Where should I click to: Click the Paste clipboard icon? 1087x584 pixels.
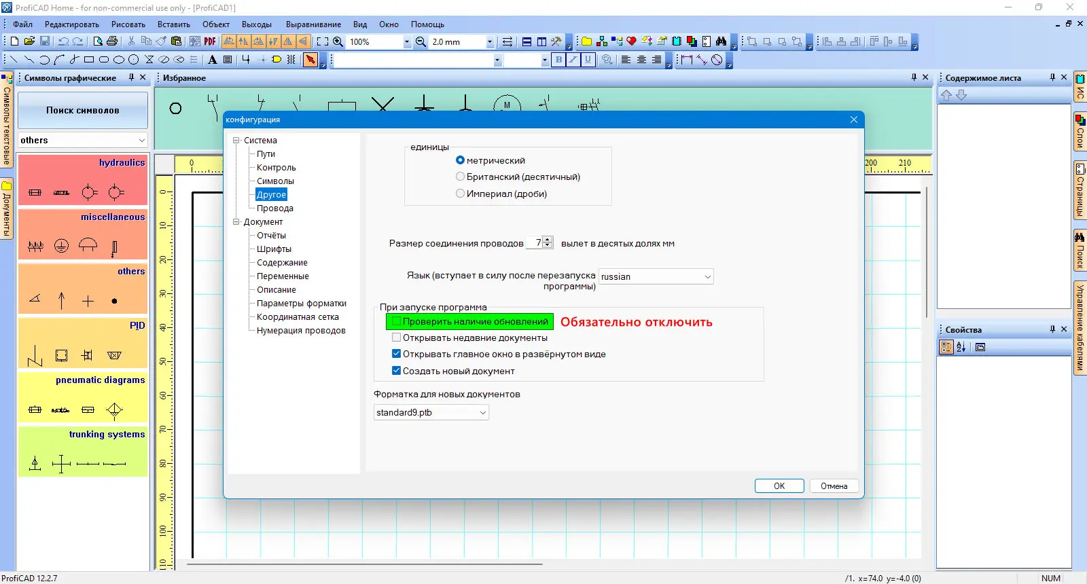coord(176,41)
